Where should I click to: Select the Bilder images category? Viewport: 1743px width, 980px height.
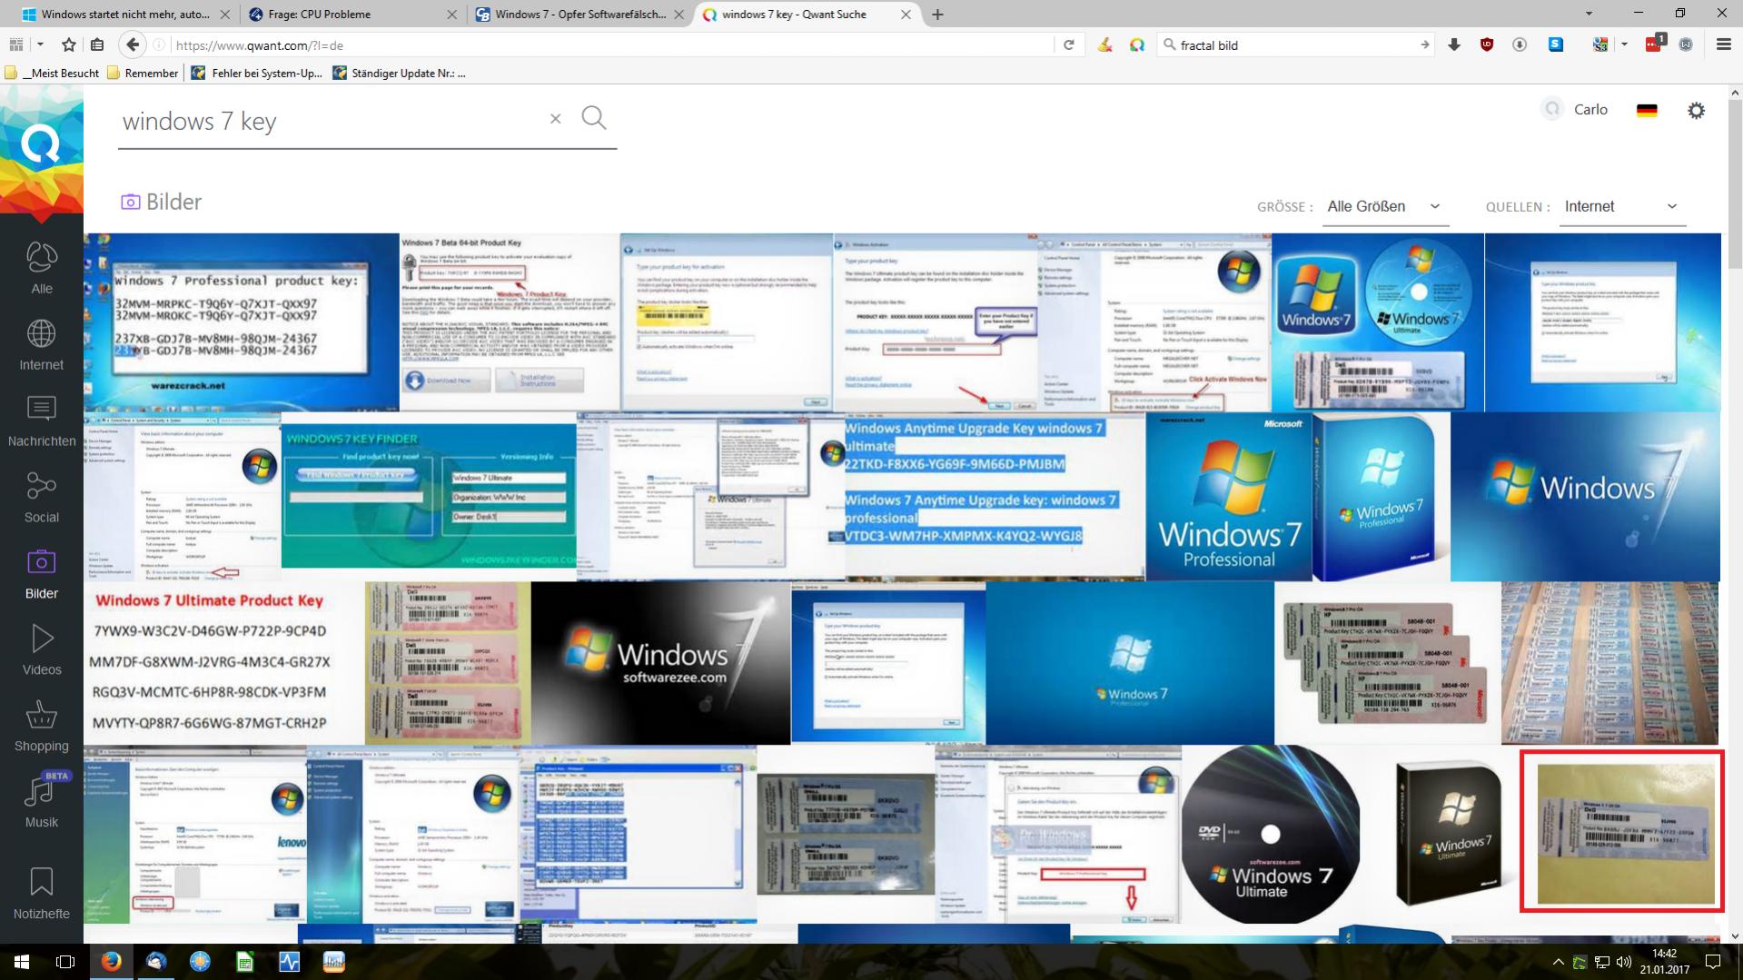coord(41,574)
